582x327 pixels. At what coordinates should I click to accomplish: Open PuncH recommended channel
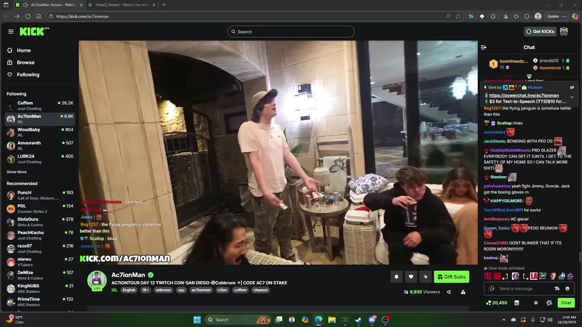click(40, 195)
